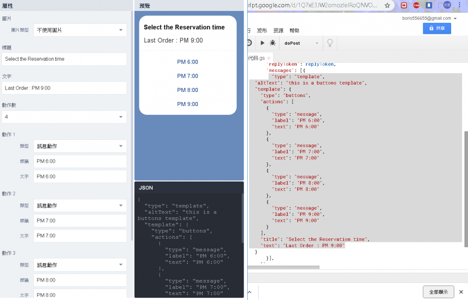Open the 動作 1 類型 dropdown
The image size is (468, 300).
point(80,146)
